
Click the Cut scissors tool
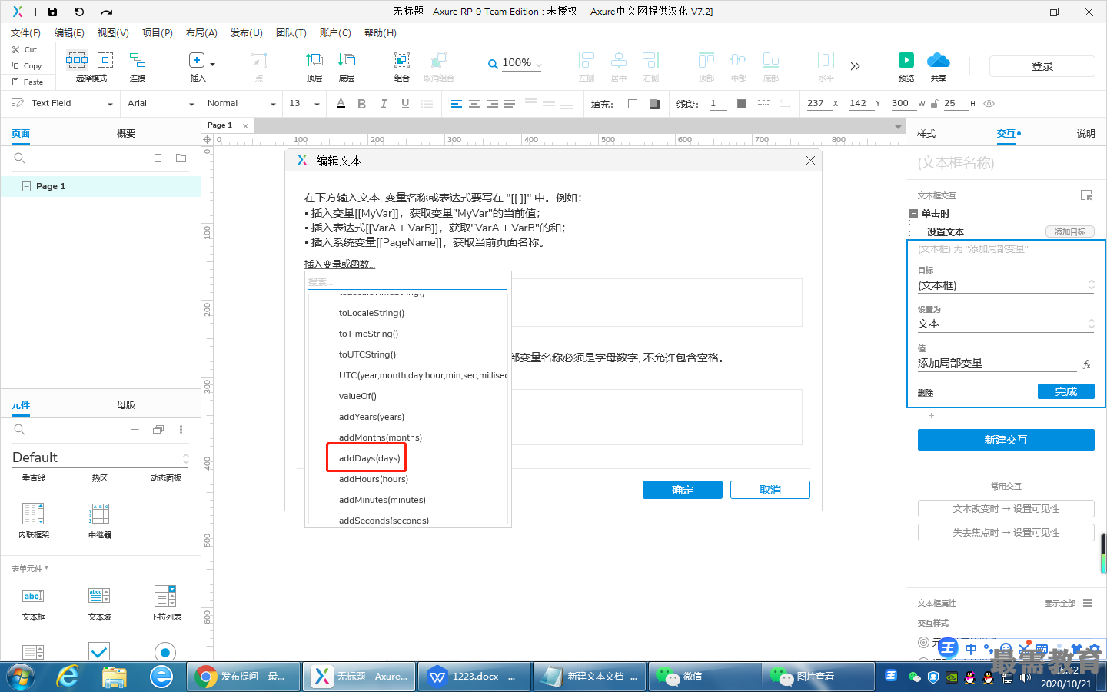tap(25, 49)
